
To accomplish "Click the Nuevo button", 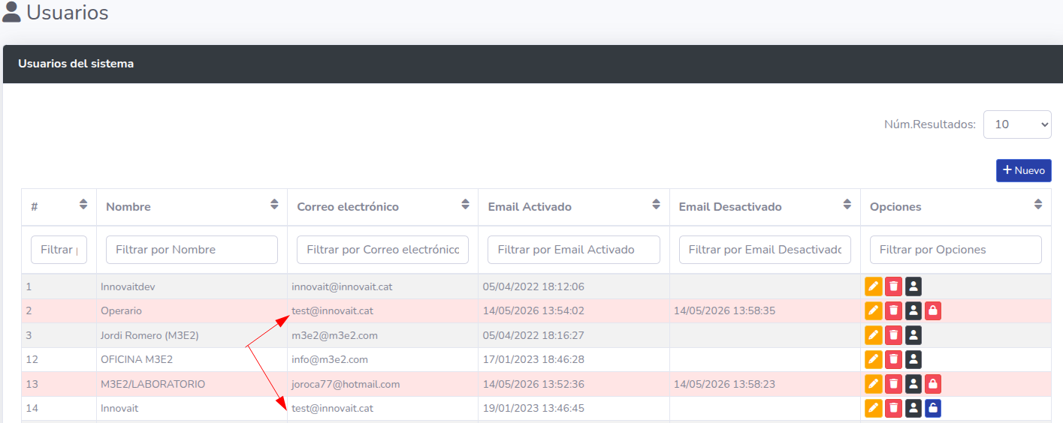I will pos(1024,170).
